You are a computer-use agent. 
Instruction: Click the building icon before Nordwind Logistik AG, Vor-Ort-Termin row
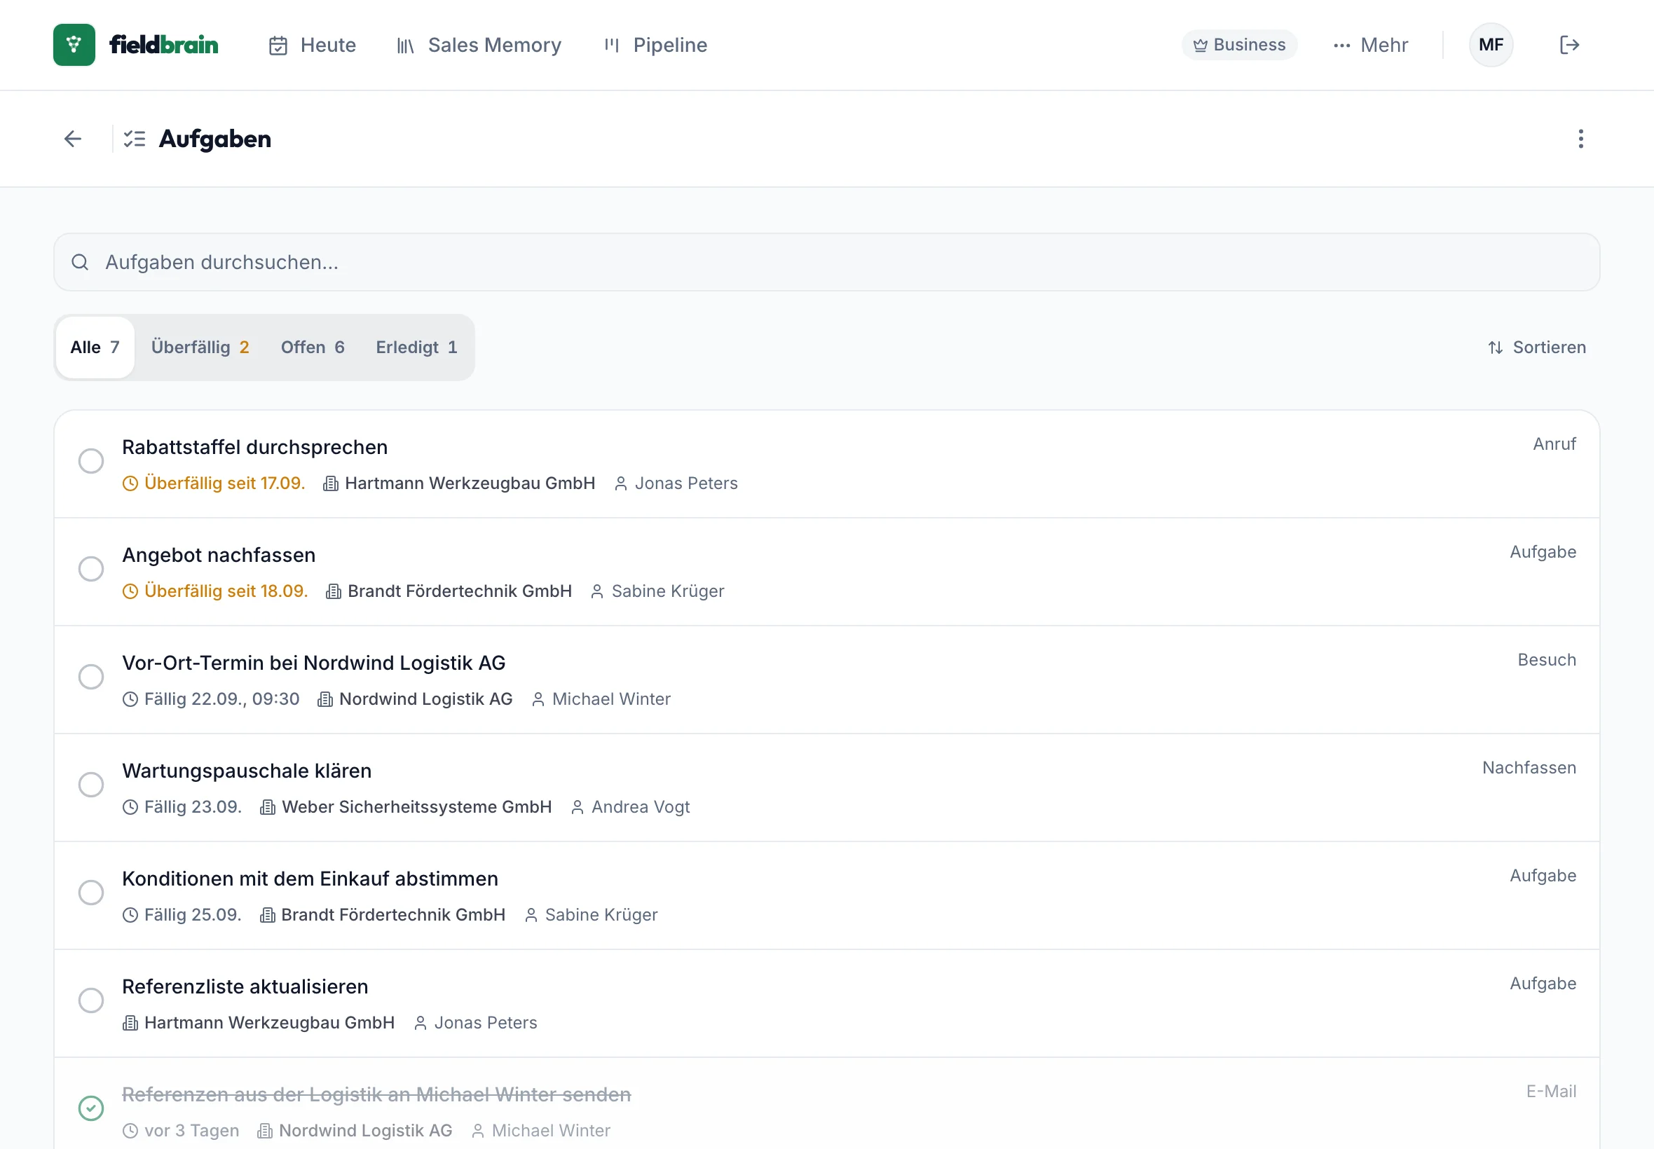[x=324, y=700]
